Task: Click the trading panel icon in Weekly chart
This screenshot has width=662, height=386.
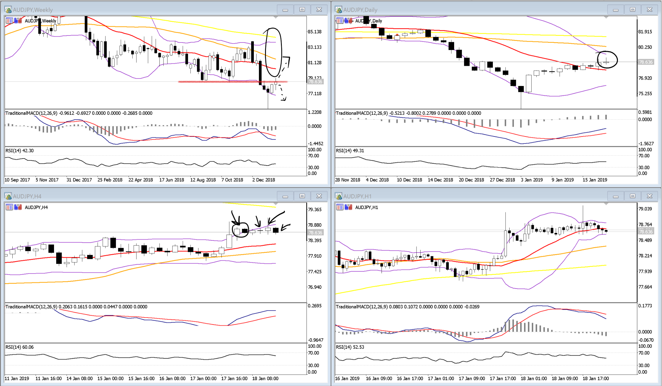Action: tap(9, 21)
